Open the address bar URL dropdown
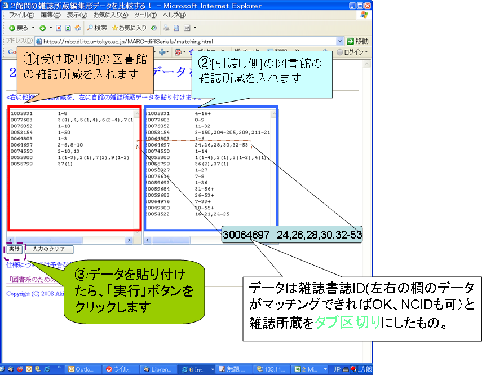The image size is (482, 375). click(340, 41)
